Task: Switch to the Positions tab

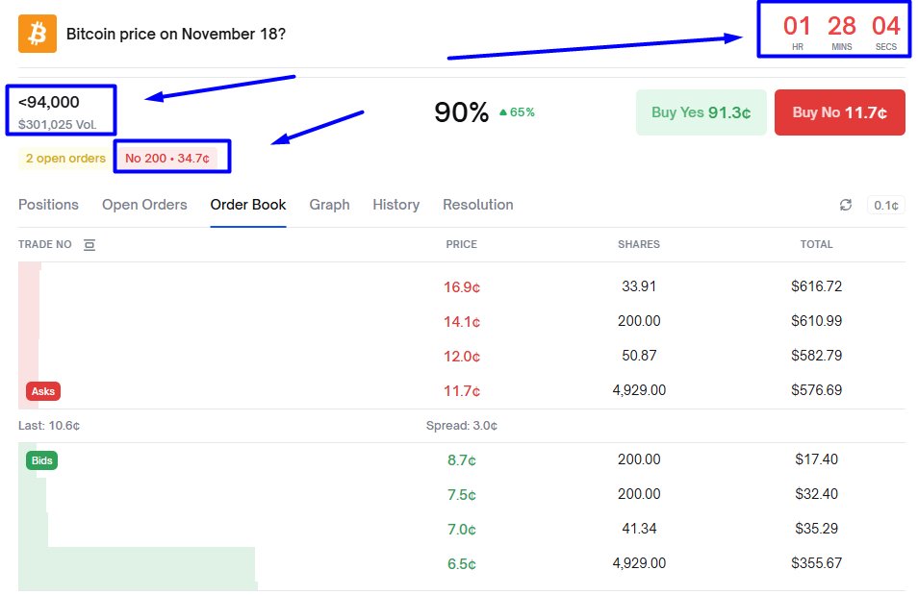Action: [48, 205]
